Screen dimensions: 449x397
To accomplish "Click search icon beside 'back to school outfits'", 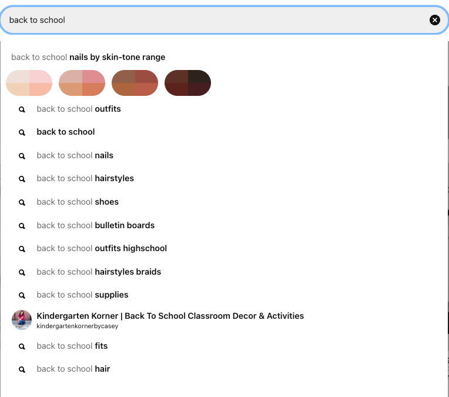I will (22, 109).
